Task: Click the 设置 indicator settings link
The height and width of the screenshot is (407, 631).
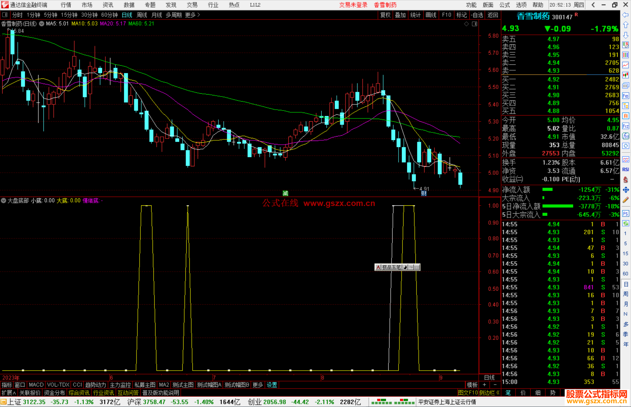Action: 272,385
